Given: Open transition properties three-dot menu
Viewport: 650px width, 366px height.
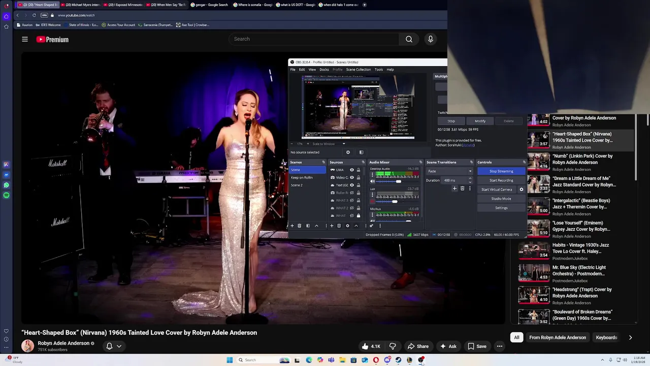Looking at the screenshot, I should click(470, 189).
